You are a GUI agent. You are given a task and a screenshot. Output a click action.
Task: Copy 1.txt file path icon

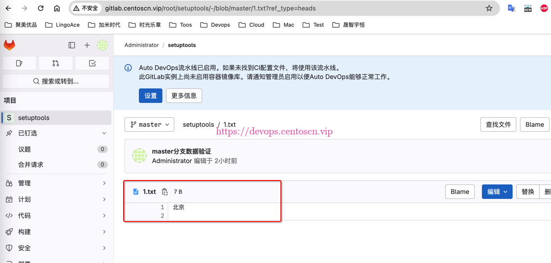165,192
